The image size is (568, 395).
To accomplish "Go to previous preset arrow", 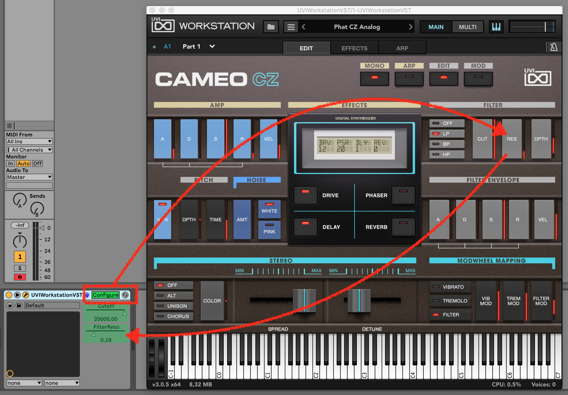I will click(304, 27).
